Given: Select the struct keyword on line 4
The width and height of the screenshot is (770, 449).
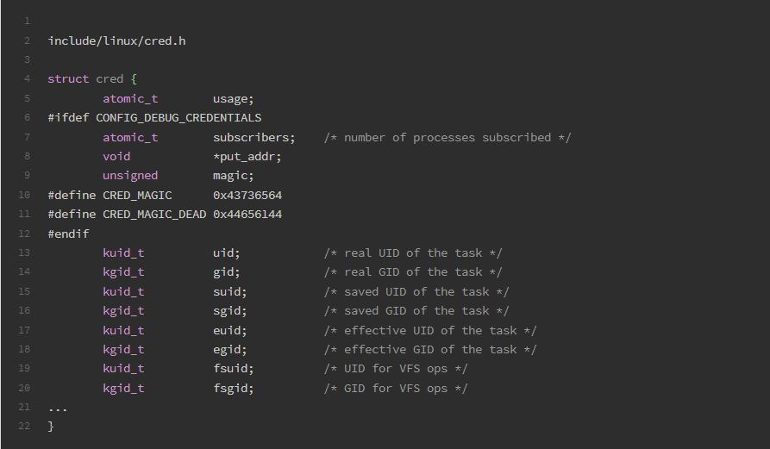Looking at the screenshot, I should [68, 79].
